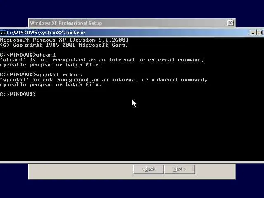
Task: Click the 'Microsoft Windows XP [Version 5.1.2600]' line
Action: (x=64, y=40)
